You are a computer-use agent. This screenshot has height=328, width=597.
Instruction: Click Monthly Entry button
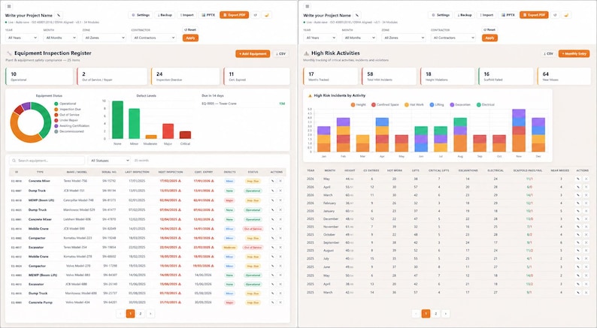tap(574, 54)
